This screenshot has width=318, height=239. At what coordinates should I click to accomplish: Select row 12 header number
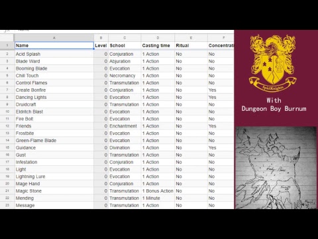tap(7, 126)
